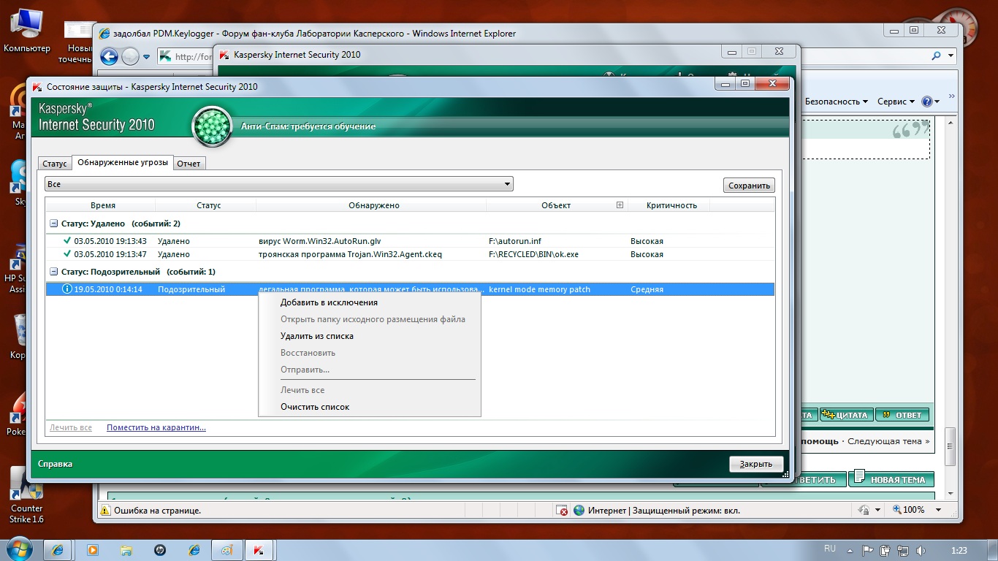Select the Обнаруженные угрозы tab
This screenshot has height=561, width=998.
click(x=123, y=162)
